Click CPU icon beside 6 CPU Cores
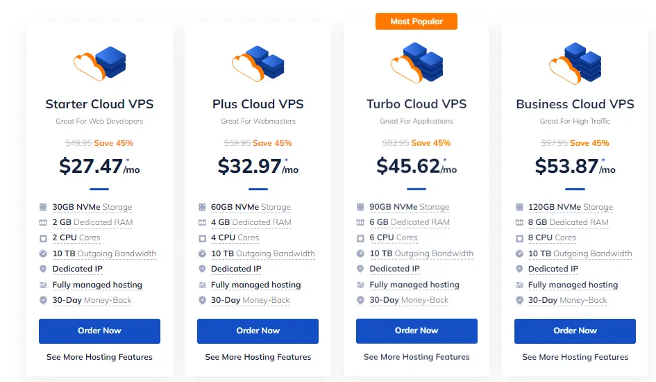Image resolution: width=656 pixels, height=382 pixels. (360, 238)
